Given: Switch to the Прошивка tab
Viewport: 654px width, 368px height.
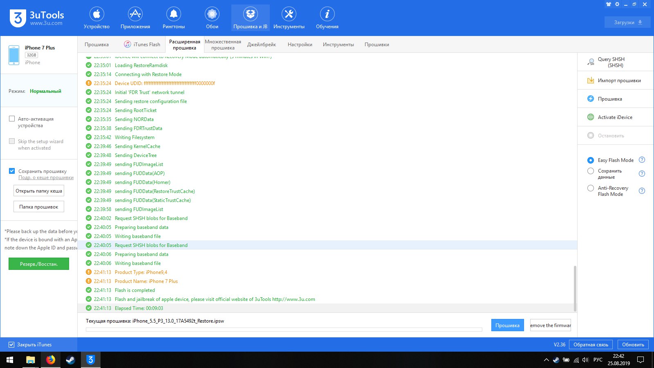Looking at the screenshot, I should [96, 45].
